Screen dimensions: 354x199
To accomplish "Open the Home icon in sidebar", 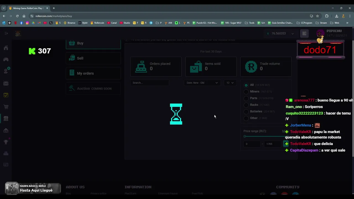I will point(6,48).
